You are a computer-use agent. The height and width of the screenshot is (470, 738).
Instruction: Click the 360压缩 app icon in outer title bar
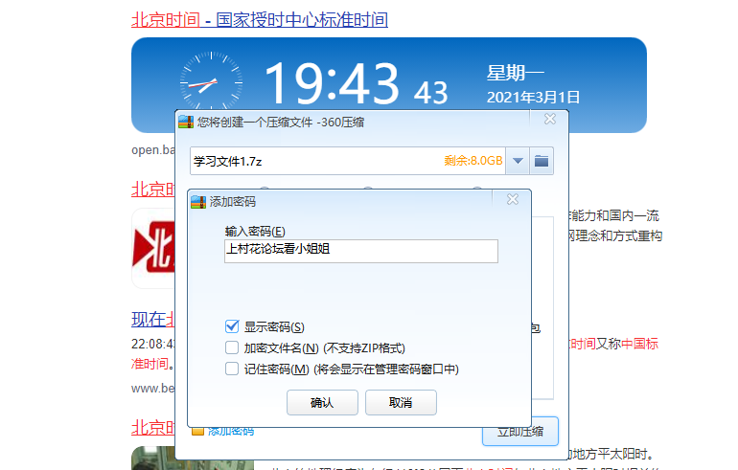(x=186, y=121)
